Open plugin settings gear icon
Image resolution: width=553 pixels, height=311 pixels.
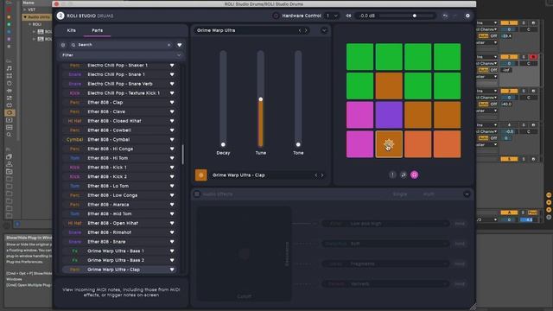coord(467,16)
